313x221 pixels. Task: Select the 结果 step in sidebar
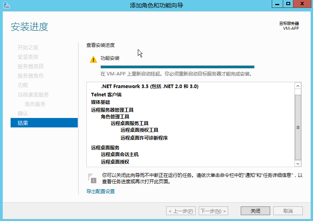44,123
